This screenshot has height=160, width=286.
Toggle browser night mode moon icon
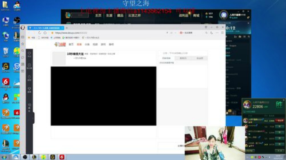(212, 33)
